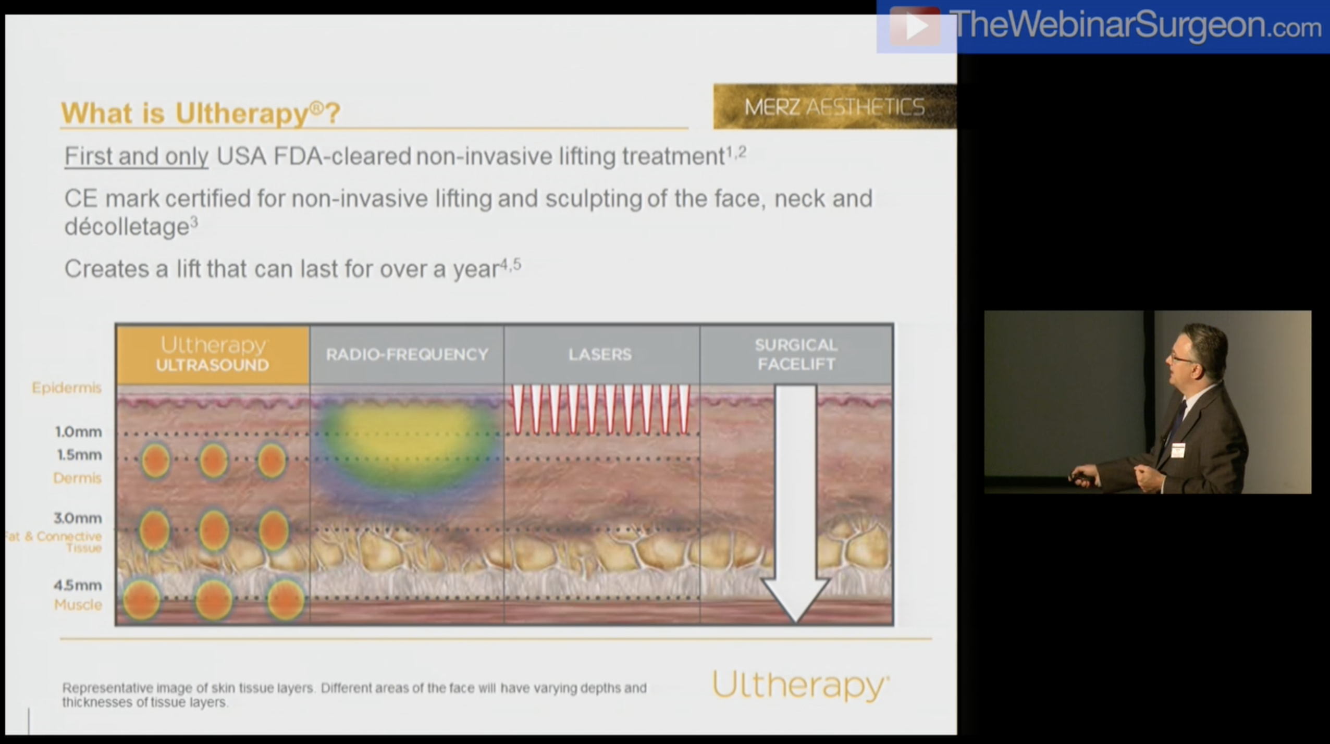Expand the 3.0mm depth marker row
The width and height of the screenshot is (1330, 744).
click(78, 518)
